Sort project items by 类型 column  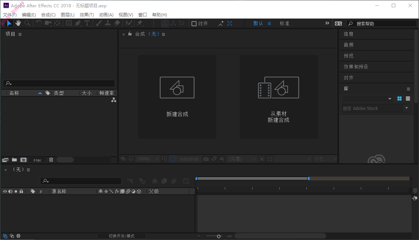[x=59, y=93]
